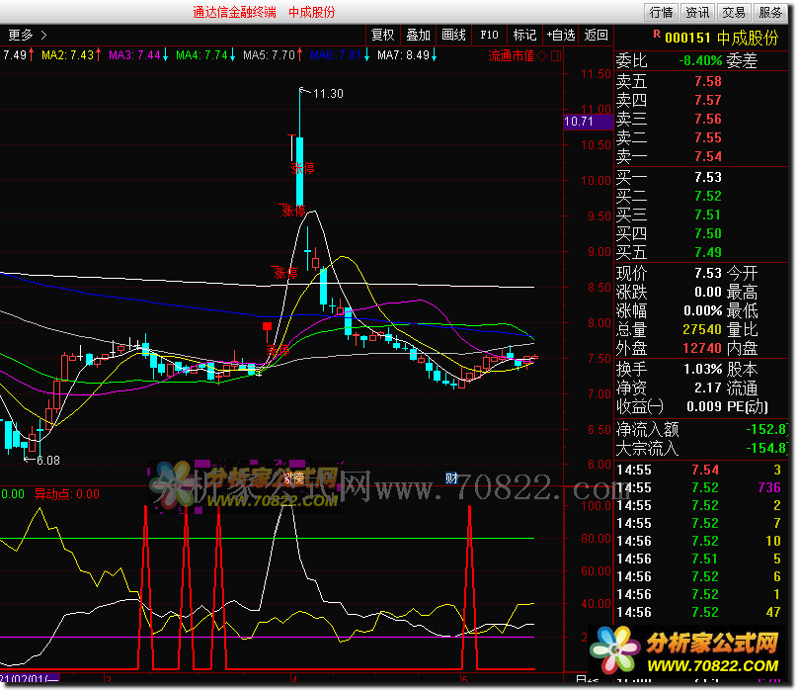
Task: Select the 卖五 7.58 order row
Action: click(702, 81)
